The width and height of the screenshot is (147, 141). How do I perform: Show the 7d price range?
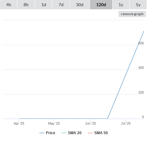coord(61,5)
